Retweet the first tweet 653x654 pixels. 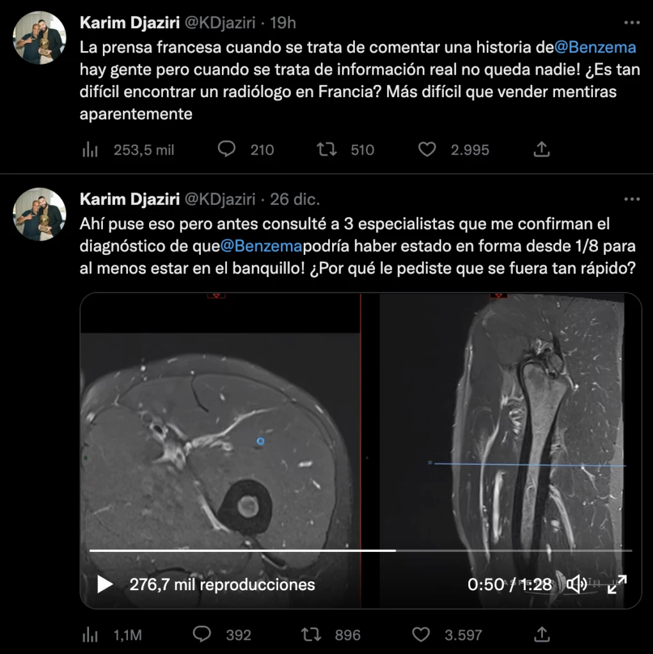coord(327,149)
